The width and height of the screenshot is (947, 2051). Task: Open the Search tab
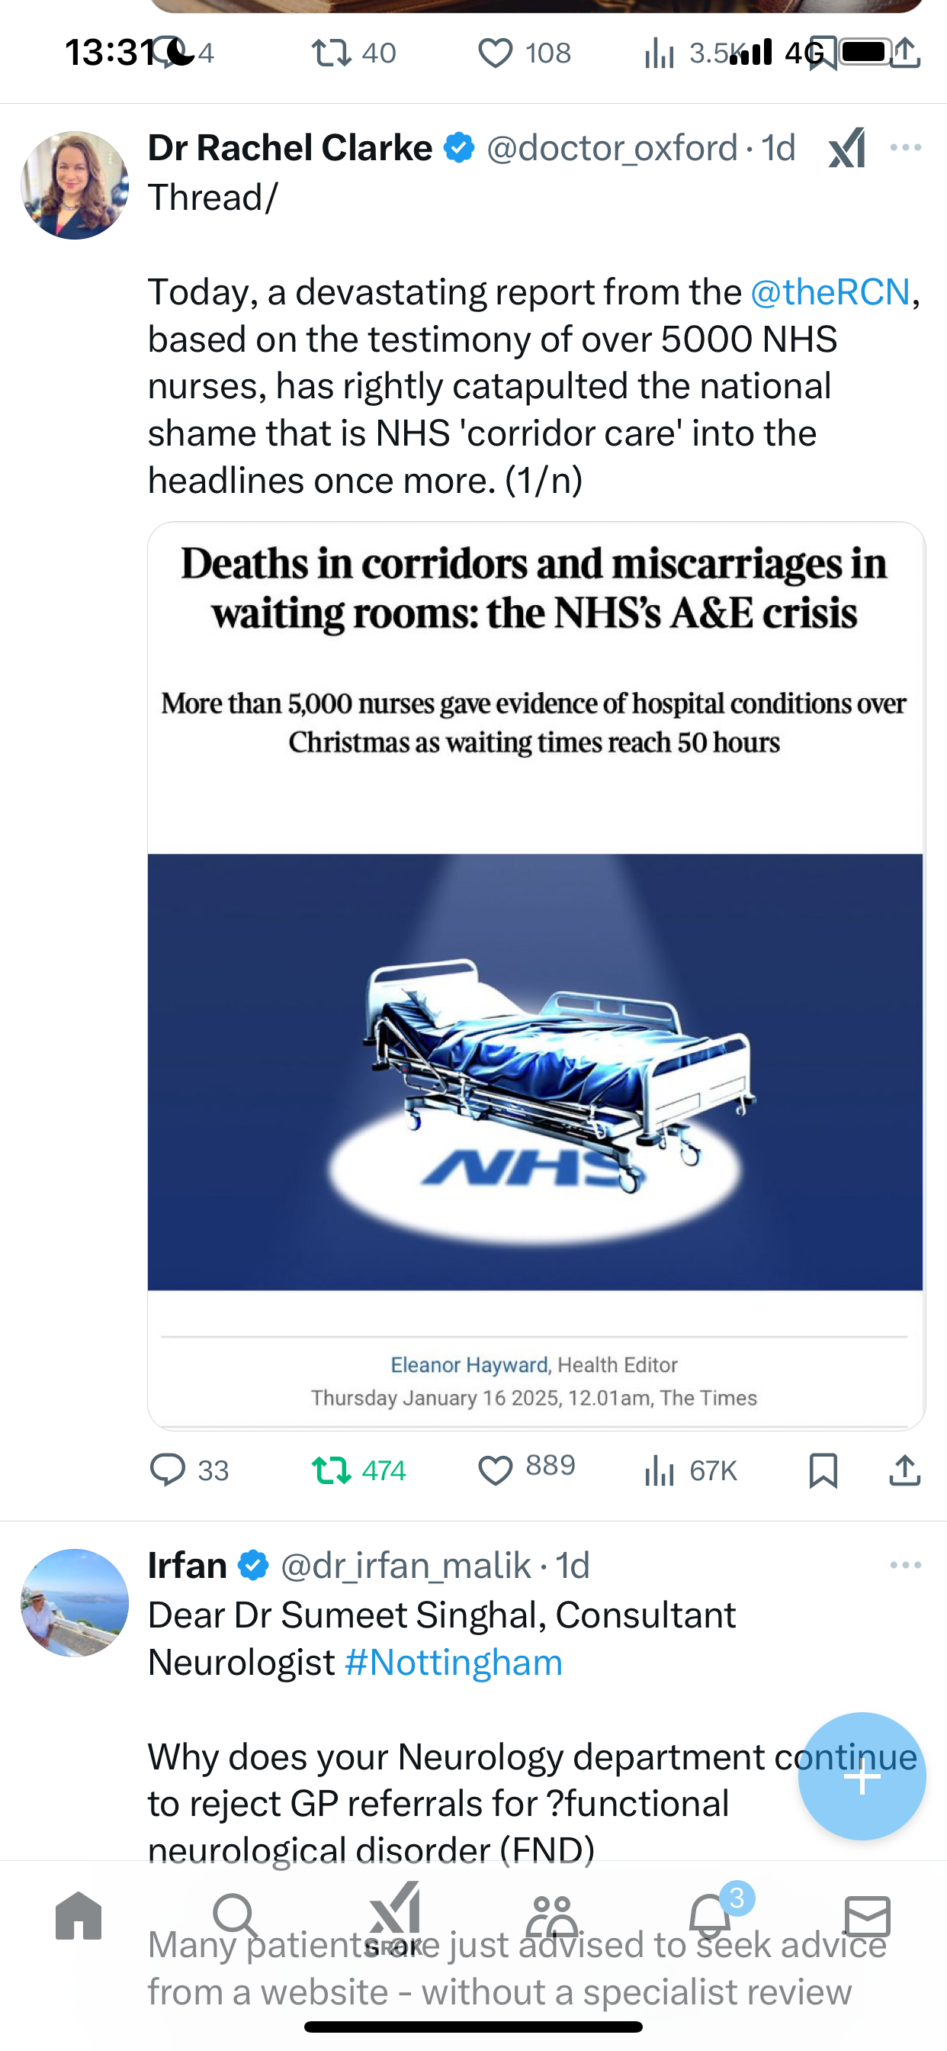[x=236, y=1916]
